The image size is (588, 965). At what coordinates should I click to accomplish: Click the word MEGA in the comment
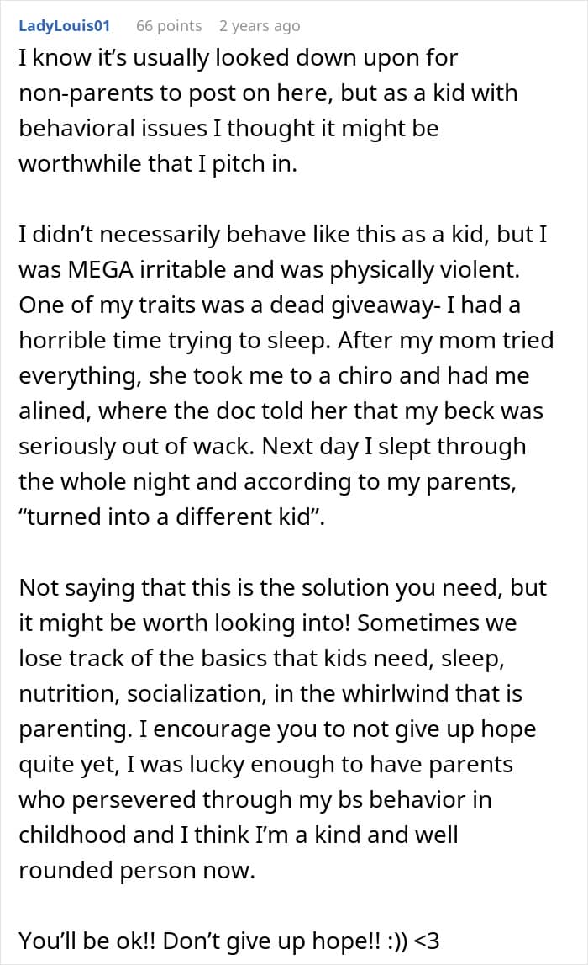(x=101, y=269)
